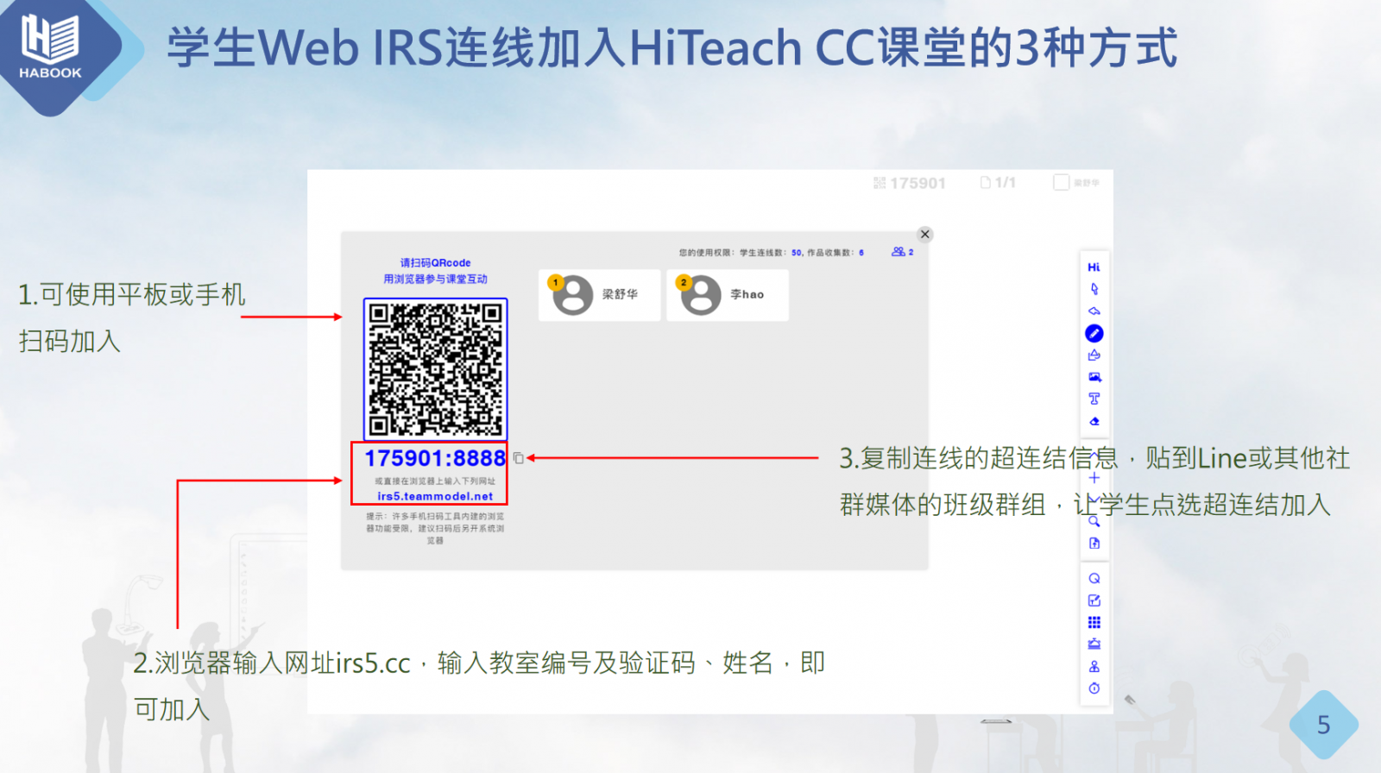The width and height of the screenshot is (1381, 773).
Task: Click the Hi menu button in toolbar
Action: coord(1094,267)
